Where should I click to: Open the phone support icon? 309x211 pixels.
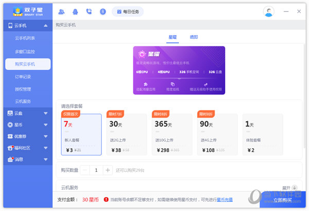click(89, 12)
